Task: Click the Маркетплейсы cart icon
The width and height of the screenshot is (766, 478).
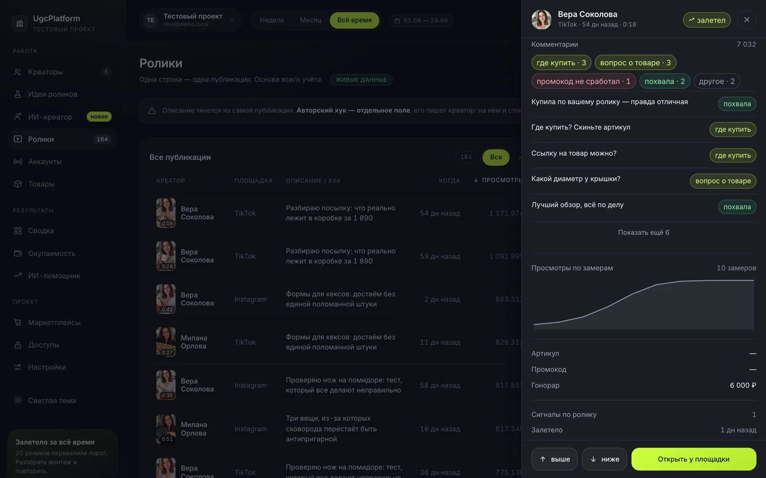Action: point(18,323)
